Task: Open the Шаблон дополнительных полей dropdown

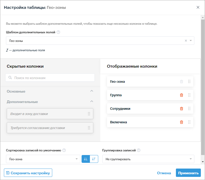Action: coord(190,41)
